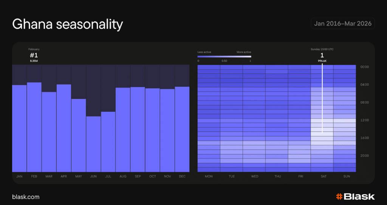Click the 12:00 time label
The height and width of the screenshot is (205, 387).
[x=365, y=120]
